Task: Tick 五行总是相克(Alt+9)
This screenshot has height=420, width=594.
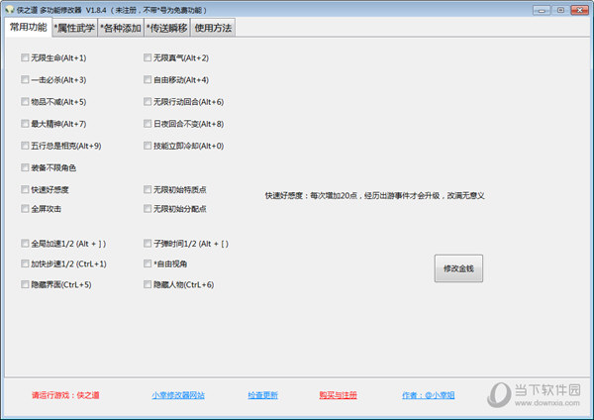Action: coord(25,146)
